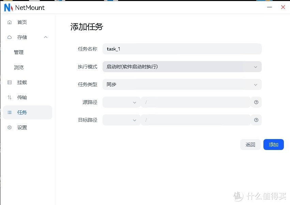Click the 任务 tasks list icon
The height and width of the screenshot is (205, 290).
coord(9,112)
